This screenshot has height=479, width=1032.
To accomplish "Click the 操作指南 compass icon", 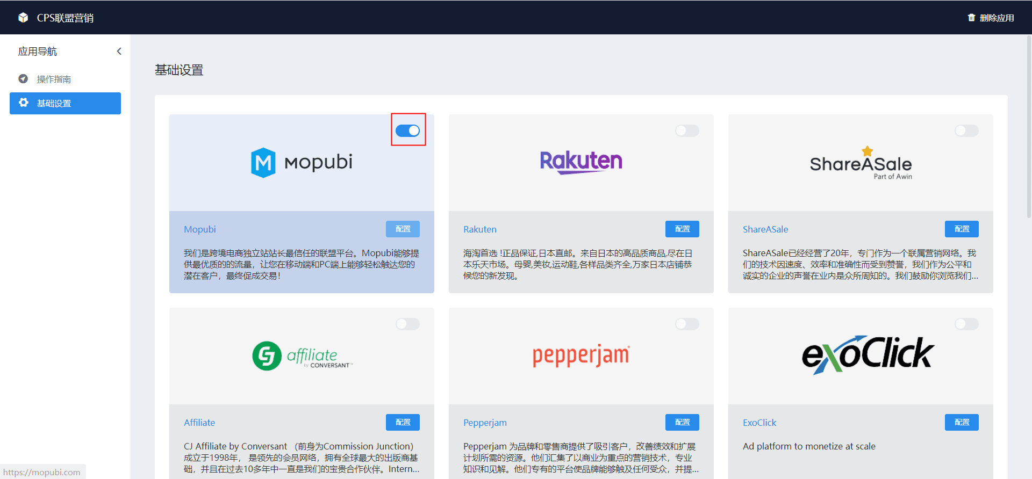I will click(23, 79).
